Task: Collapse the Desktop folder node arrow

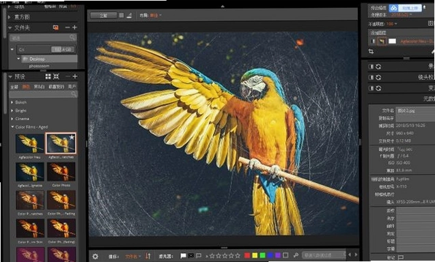Action: [x=18, y=59]
